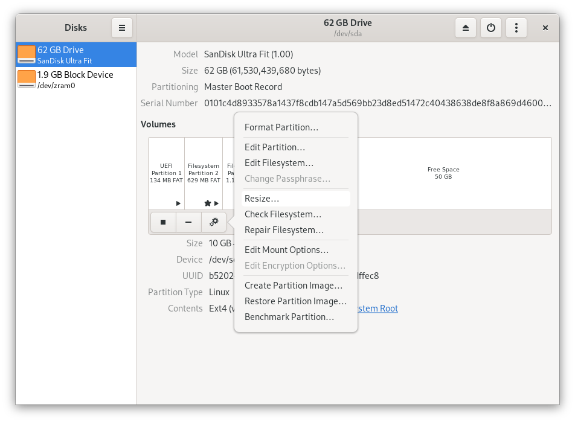Viewport: 575px width, 422px height.
Task: Delete the selected partition with minus icon
Action: 188,222
